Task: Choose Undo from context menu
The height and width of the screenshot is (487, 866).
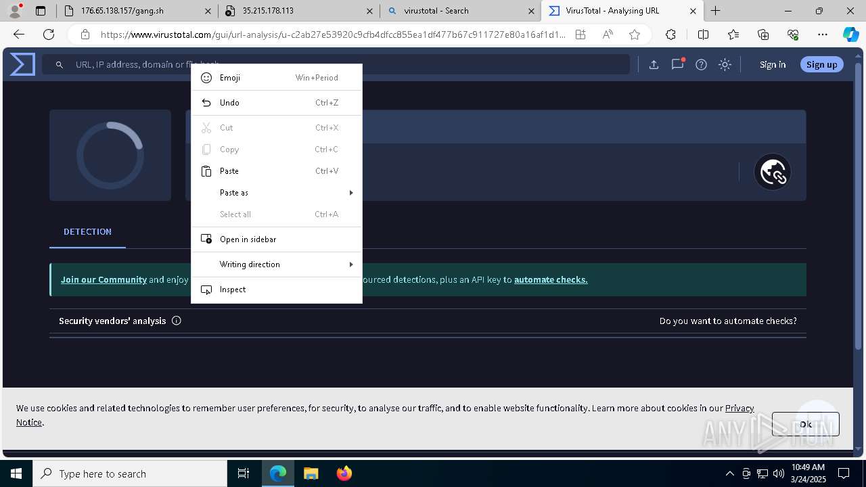Action: point(277,103)
